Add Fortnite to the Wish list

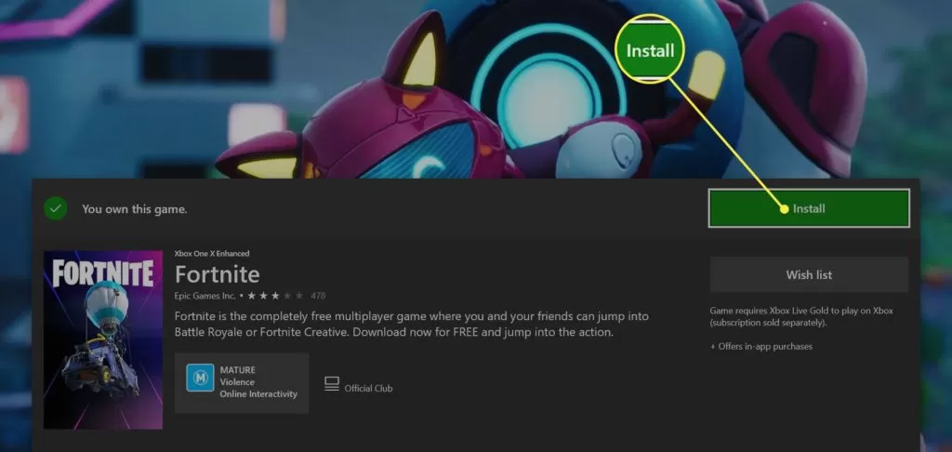point(809,274)
